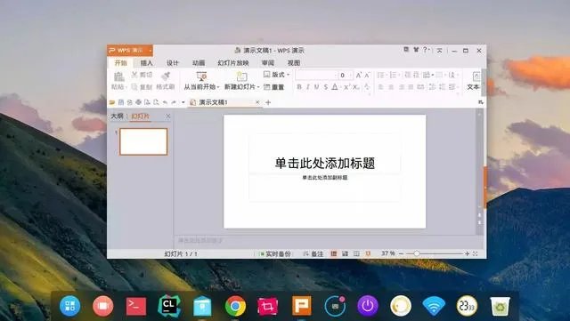Toggle the 备注 notes button
The width and height of the screenshot is (570, 321).
click(x=313, y=253)
